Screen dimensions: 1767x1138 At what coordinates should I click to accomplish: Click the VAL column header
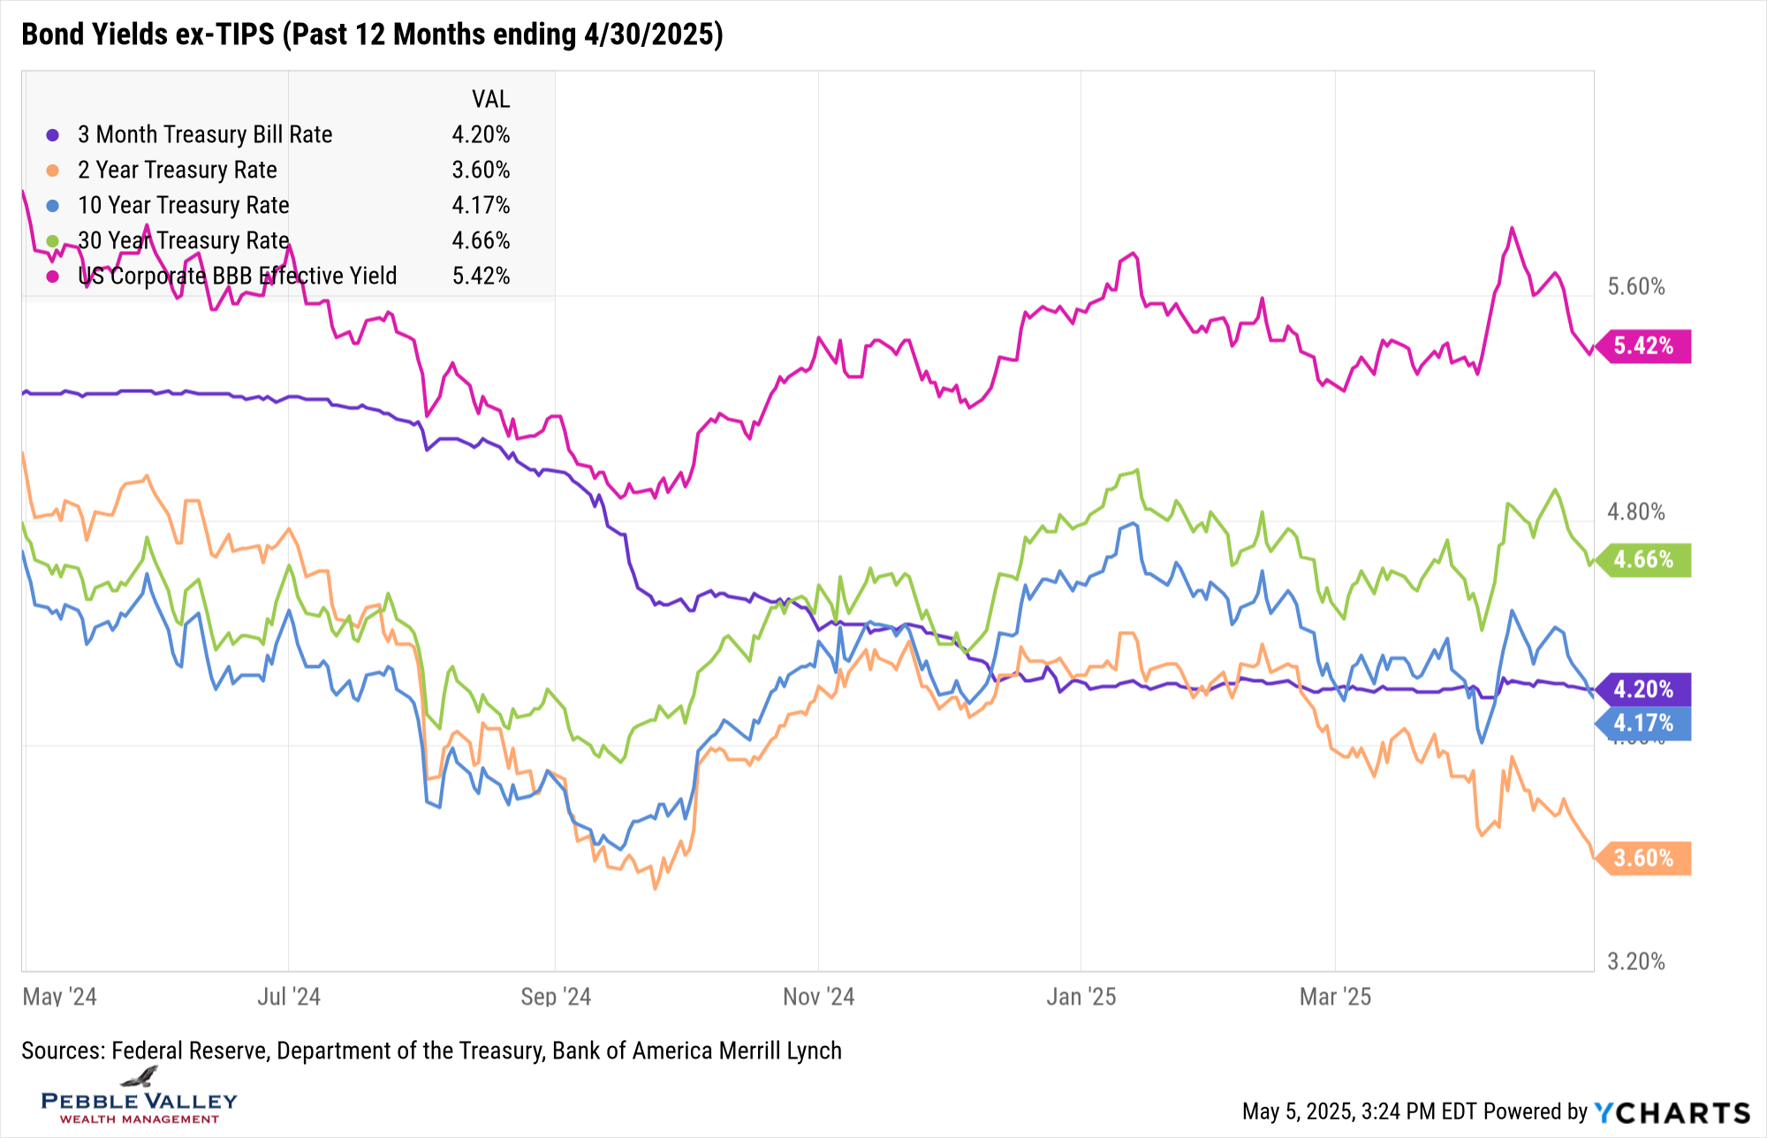click(490, 99)
